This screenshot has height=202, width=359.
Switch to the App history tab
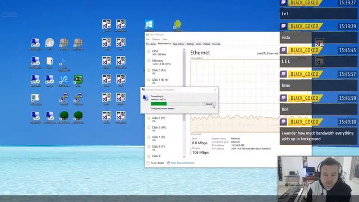178,44
